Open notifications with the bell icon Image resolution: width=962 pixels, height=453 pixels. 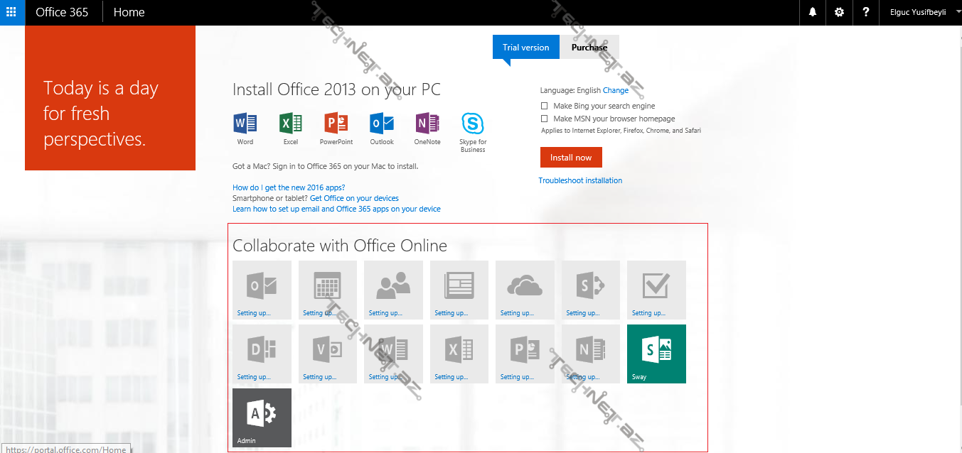pos(812,12)
